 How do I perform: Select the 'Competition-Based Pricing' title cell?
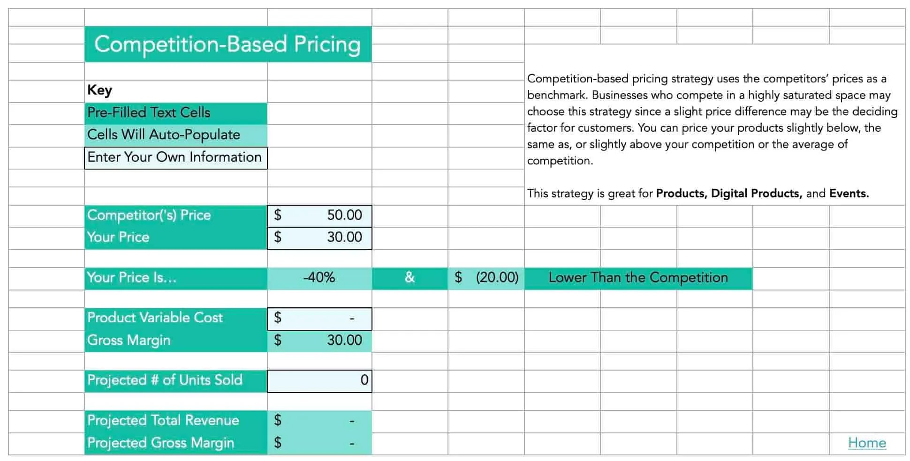click(227, 45)
